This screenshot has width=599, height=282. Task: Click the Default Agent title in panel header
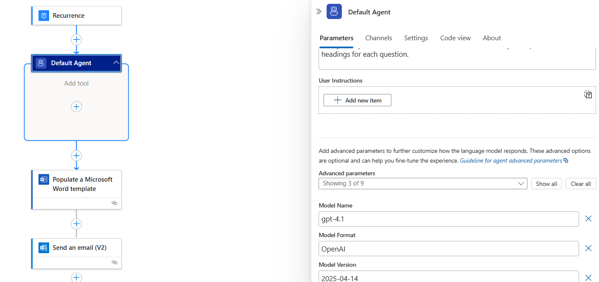point(369,12)
